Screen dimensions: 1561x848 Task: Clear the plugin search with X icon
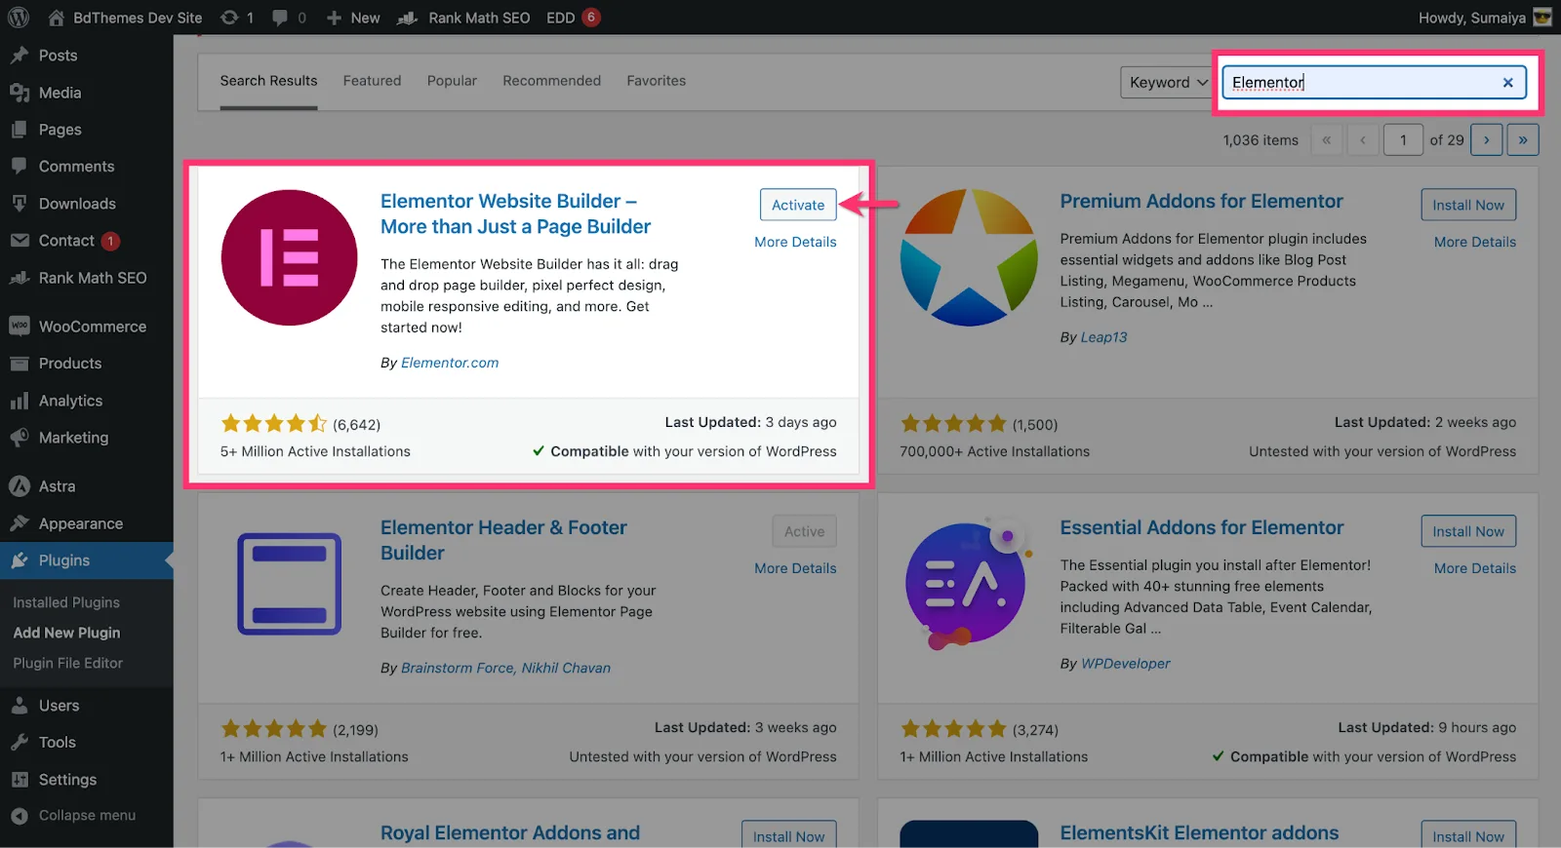[x=1507, y=83]
